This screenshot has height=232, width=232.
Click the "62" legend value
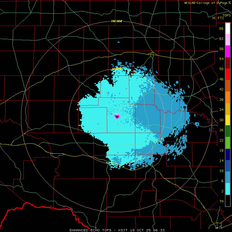pyautogui.click(x=221, y=39)
